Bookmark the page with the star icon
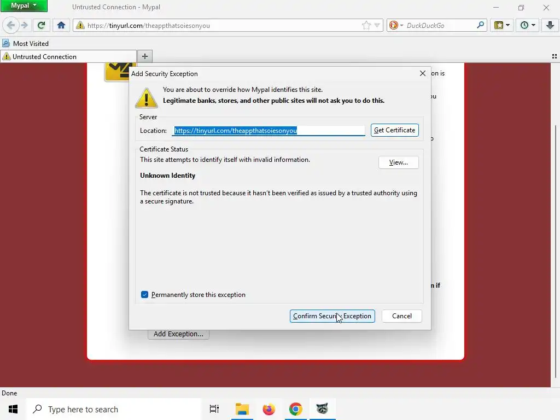The width and height of the screenshot is (560, 420). (x=366, y=25)
